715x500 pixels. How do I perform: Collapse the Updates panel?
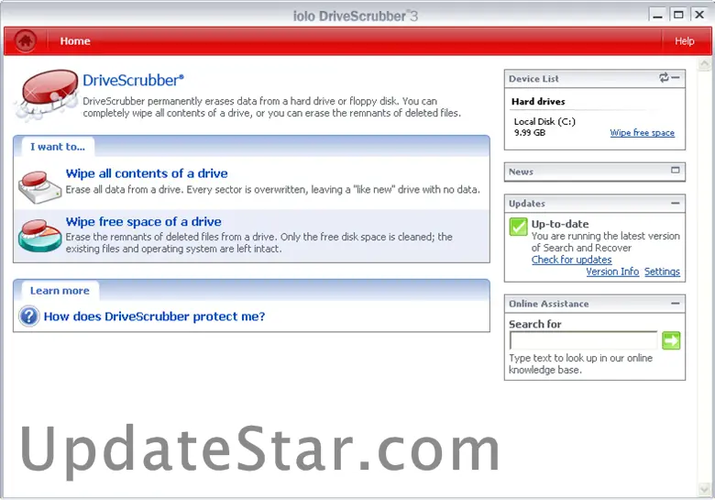676,203
